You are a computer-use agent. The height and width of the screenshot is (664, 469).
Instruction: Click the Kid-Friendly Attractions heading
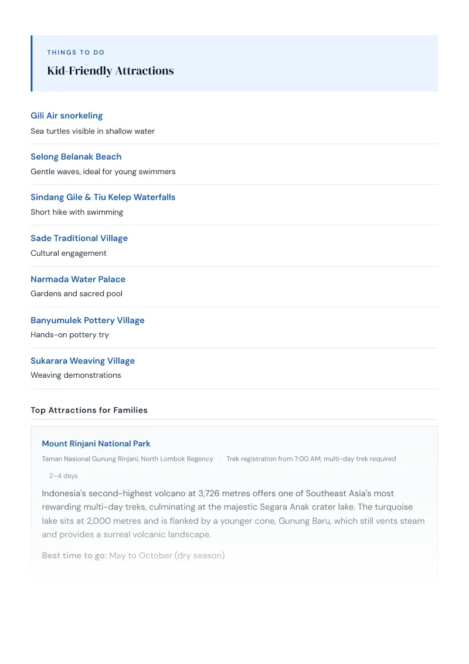point(110,71)
